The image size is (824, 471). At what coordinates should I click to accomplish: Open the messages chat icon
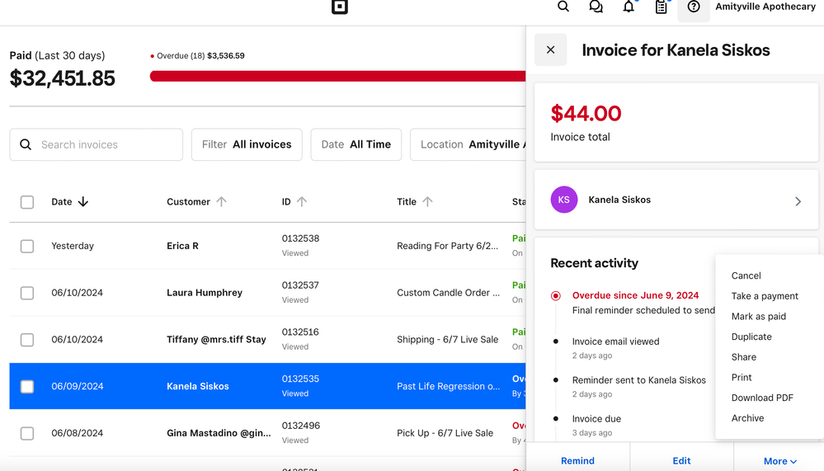click(596, 7)
